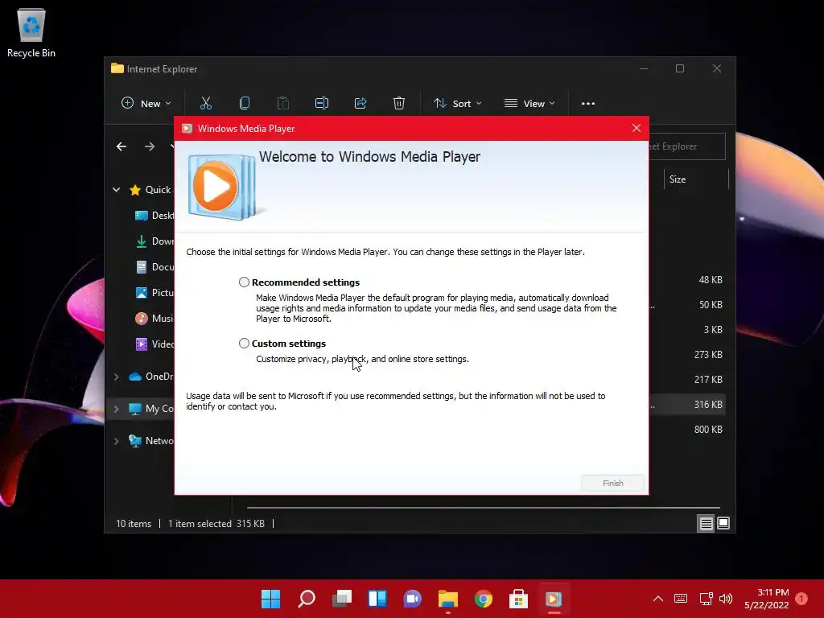Open the View dropdown in File Explorer
Image resolution: width=824 pixels, height=618 pixels.
click(x=529, y=104)
